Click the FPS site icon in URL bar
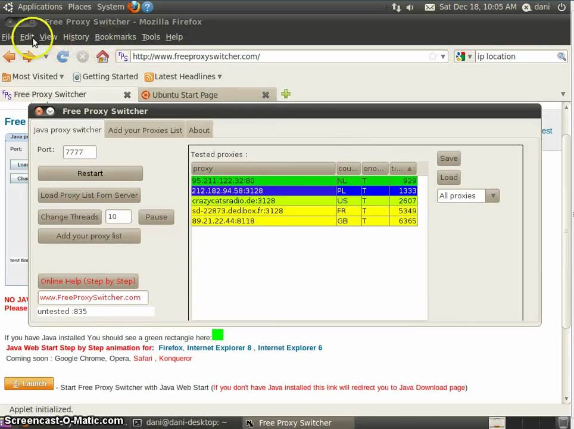The image size is (574, 429). tap(123, 57)
